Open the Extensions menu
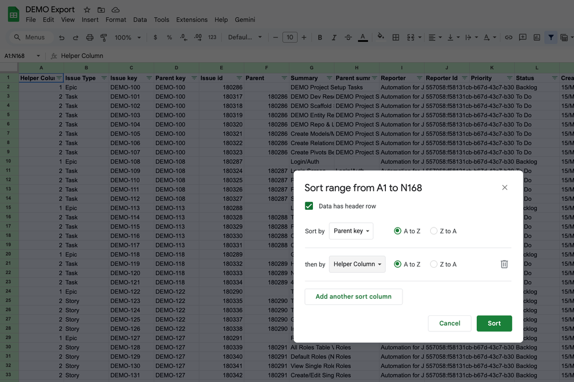 pyautogui.click(x=192, y=20)
